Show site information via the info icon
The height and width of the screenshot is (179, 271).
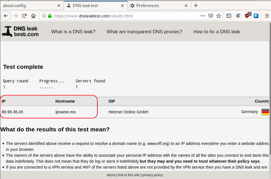pos(44,16)
